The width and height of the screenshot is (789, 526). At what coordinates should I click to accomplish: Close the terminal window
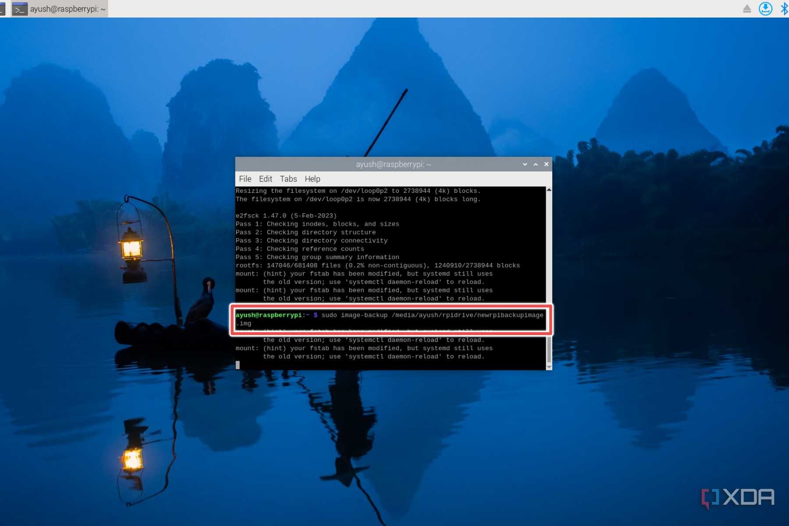(x=546, y=164)
